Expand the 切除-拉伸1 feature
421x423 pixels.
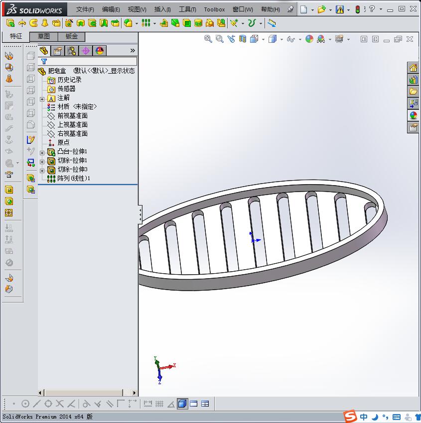click(x=42, y=162)
